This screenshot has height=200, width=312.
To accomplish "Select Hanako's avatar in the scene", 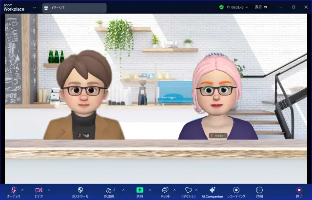I will [217, 102].
